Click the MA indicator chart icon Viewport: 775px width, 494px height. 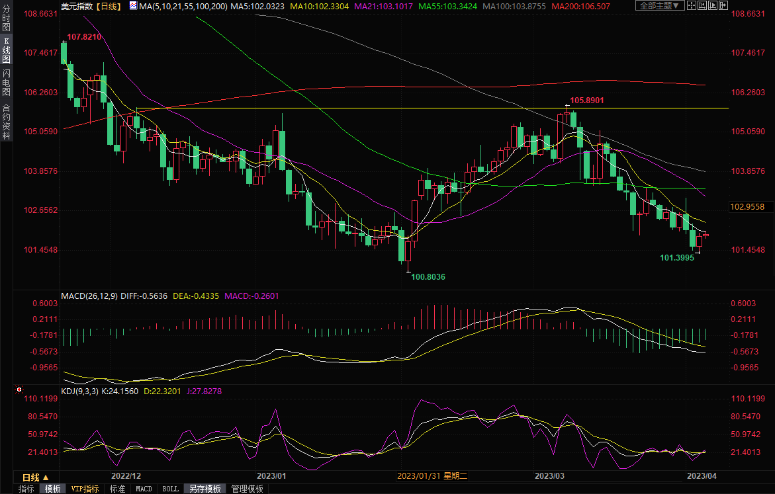point(134,6)
